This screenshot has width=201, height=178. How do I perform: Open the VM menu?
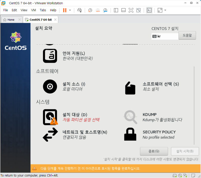click(x=33, y=10)
